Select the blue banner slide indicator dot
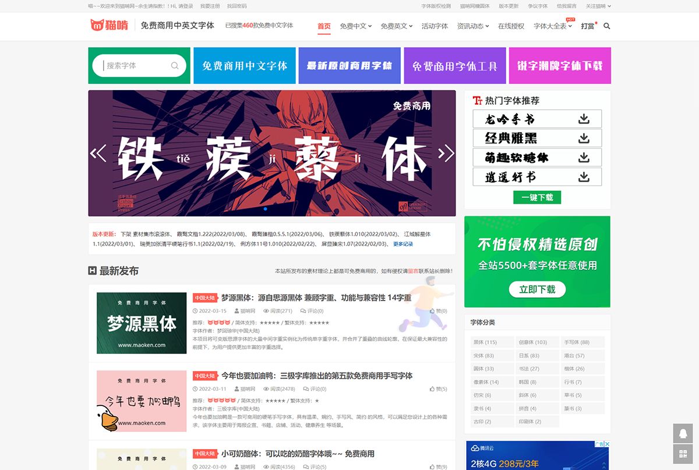699x470 pixels. (266, 208)
